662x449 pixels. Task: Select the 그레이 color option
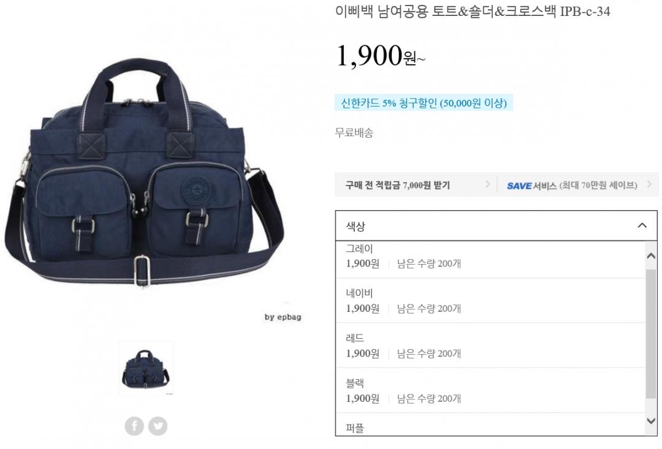490,258
